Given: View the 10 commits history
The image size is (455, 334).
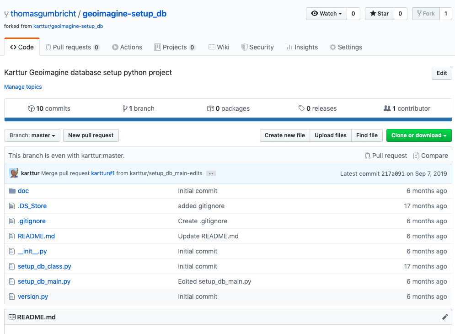Looking at the screenshot, I should [49, 108].
